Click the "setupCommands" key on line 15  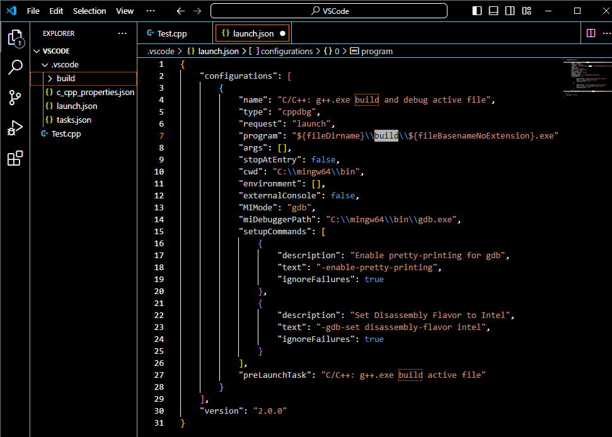275,232
